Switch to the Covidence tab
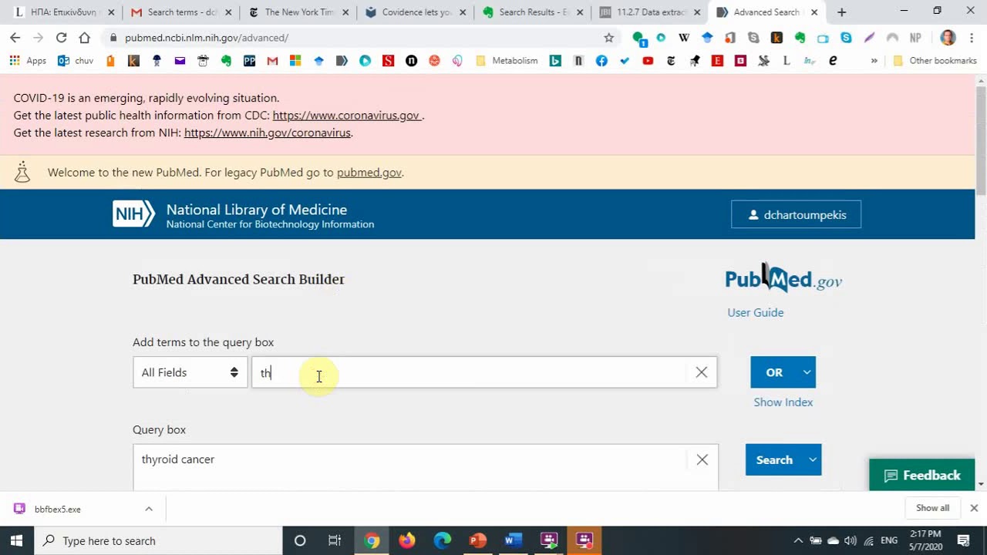 tap(415, 12)
